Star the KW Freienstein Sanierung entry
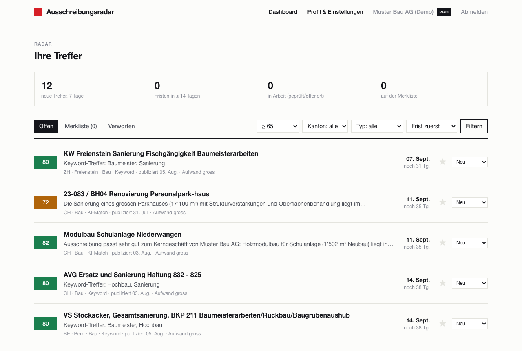Image resolution: width=522 pixels, height=351 pixels. coord(442,162)
